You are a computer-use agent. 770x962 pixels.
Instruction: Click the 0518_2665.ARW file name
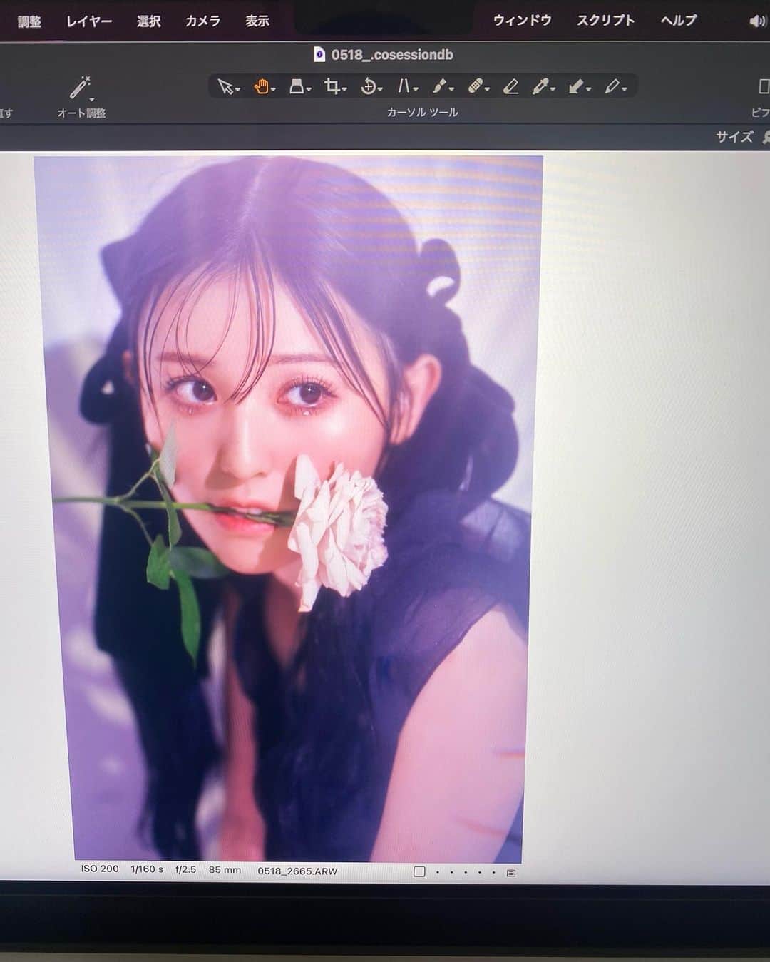click(297, 871)
